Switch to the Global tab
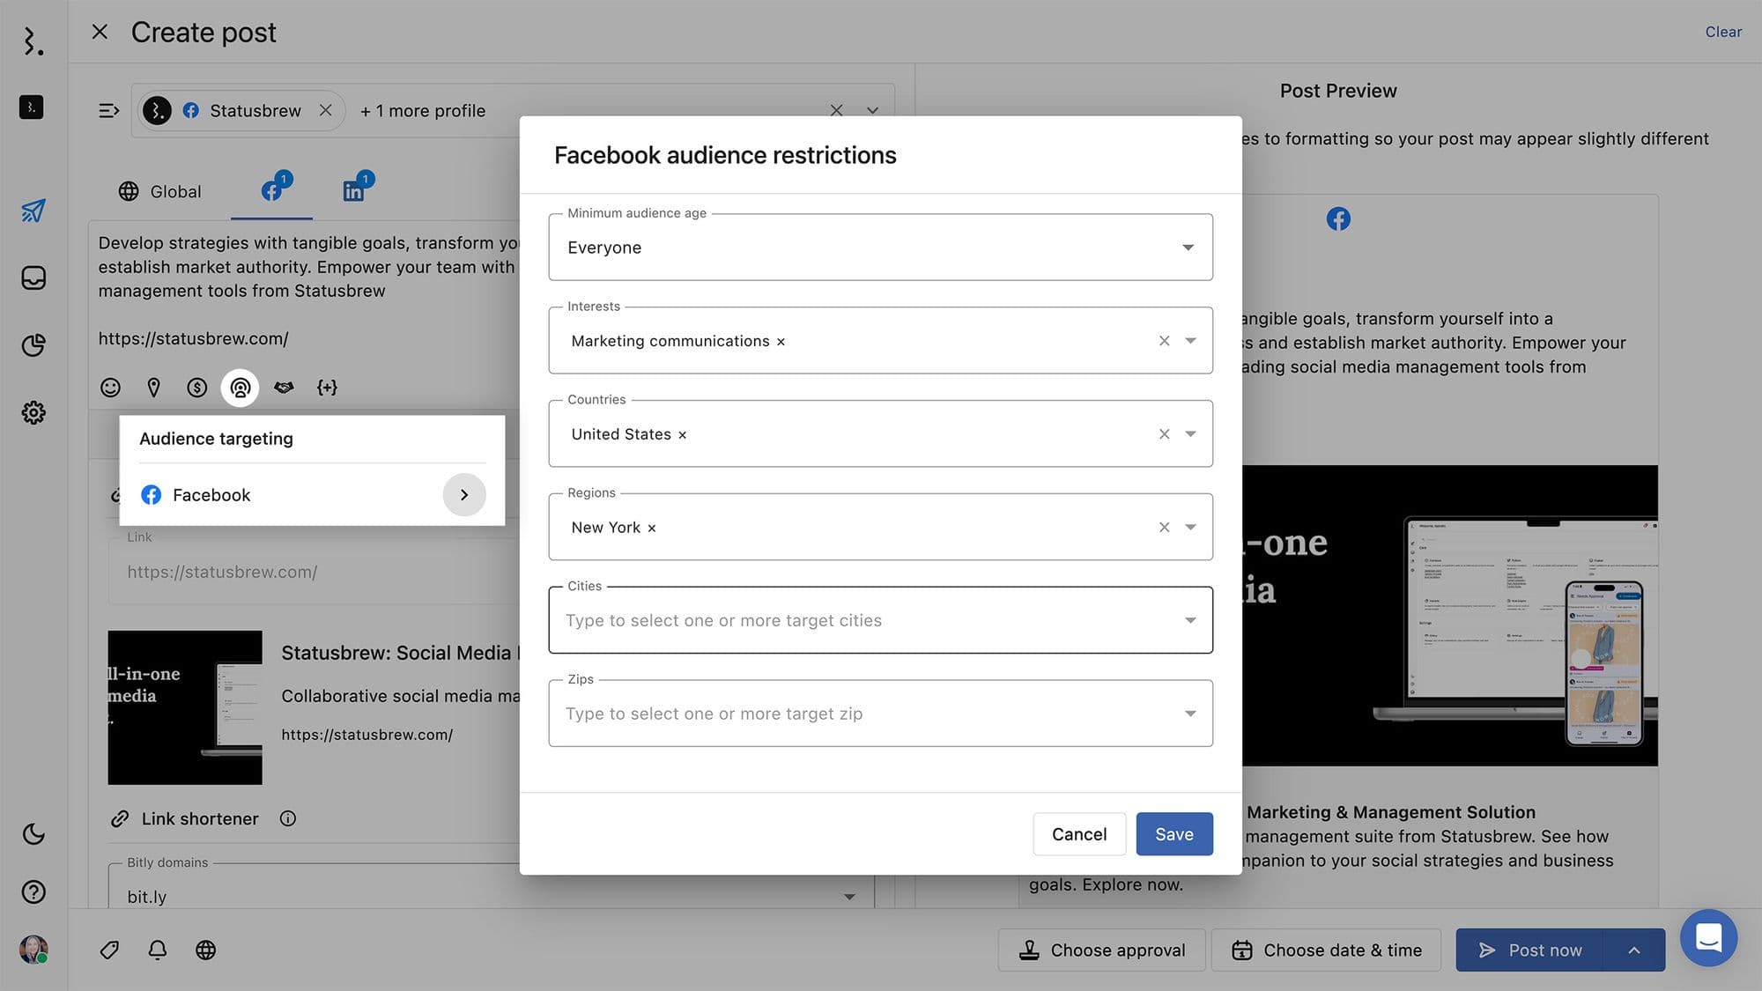 159,191
